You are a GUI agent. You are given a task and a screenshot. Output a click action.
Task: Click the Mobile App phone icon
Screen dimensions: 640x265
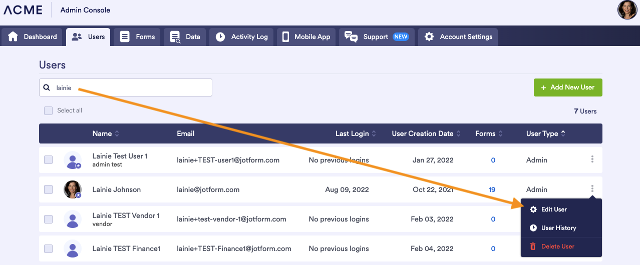286,36
